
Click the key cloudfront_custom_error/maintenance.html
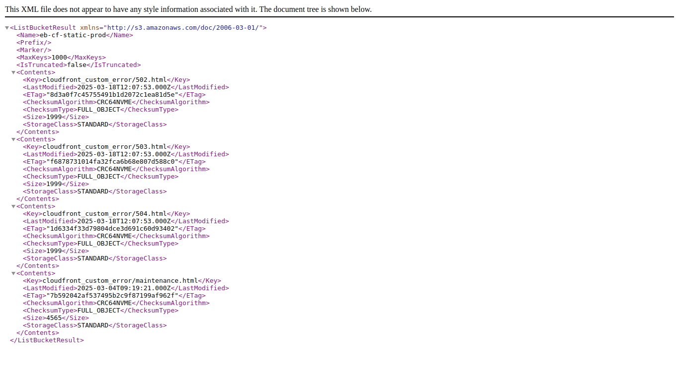coord(120,281)
